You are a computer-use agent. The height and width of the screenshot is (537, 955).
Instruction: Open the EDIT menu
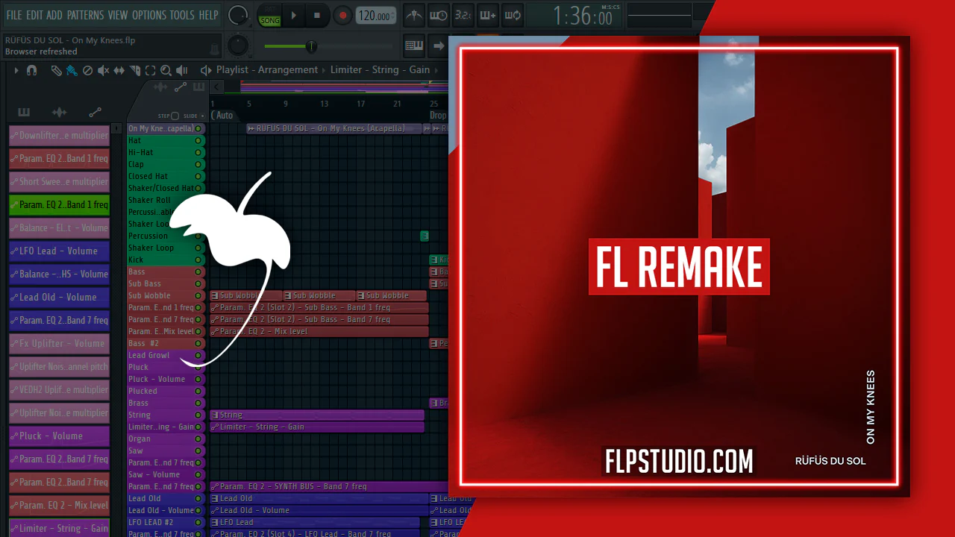(x=34, y=15)
